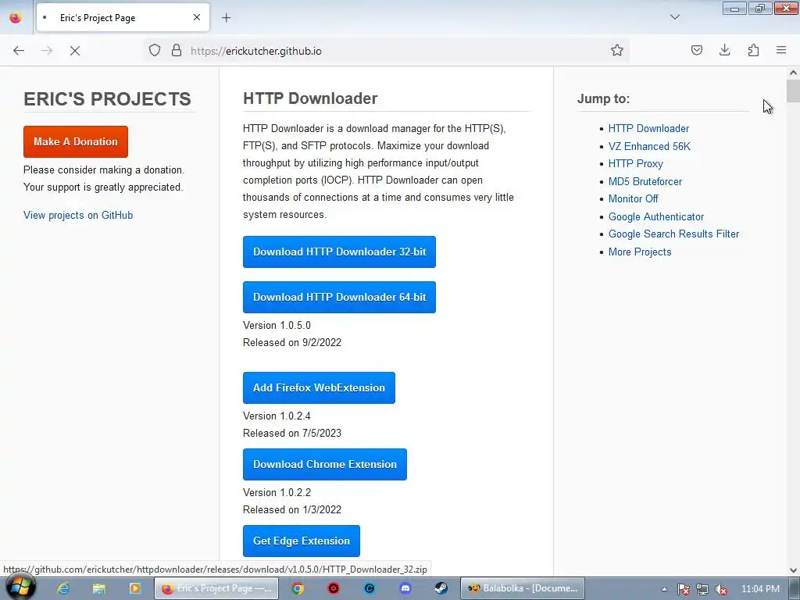
Task: Click the Version 1.0.5.0 text
Action: tap(277, 326)
